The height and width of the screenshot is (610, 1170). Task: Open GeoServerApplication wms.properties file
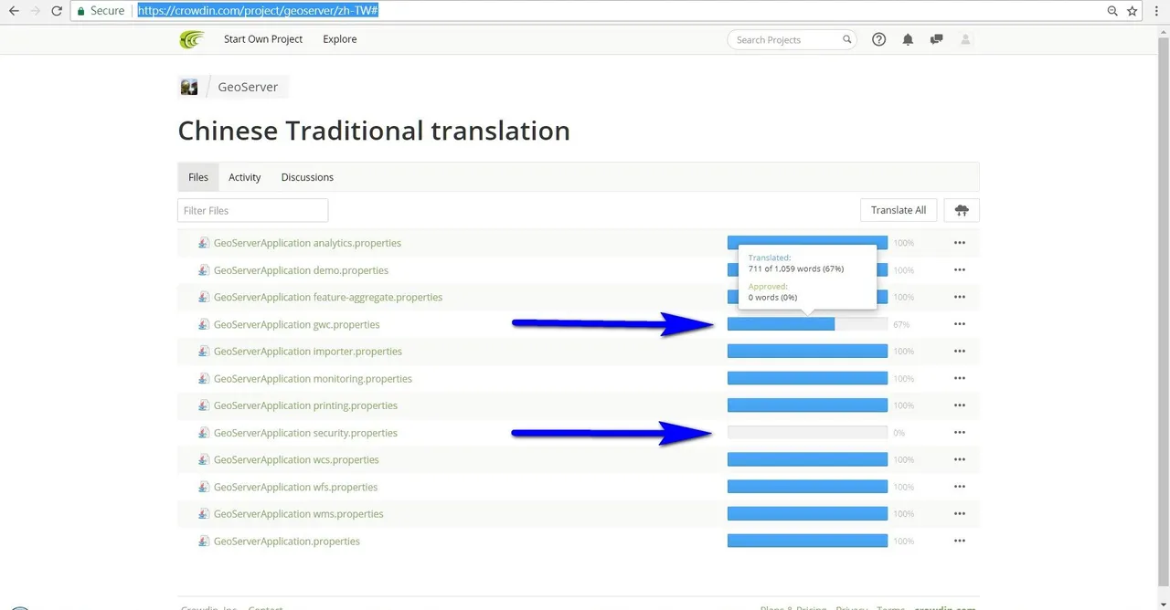299,513
